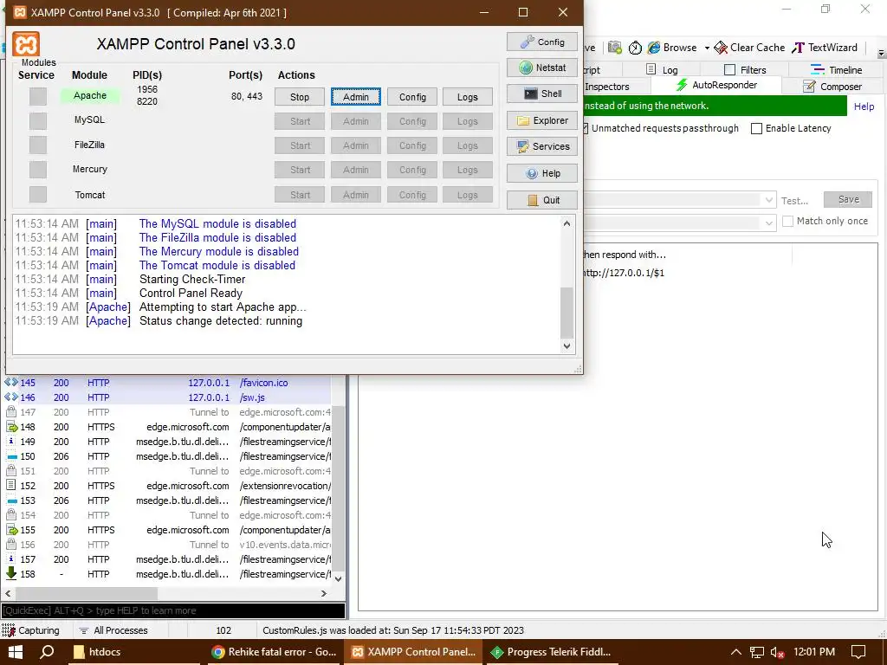This screenshot has width=887, height=665.
Task: Open Apache Config menu
Action: coord(411,97)
